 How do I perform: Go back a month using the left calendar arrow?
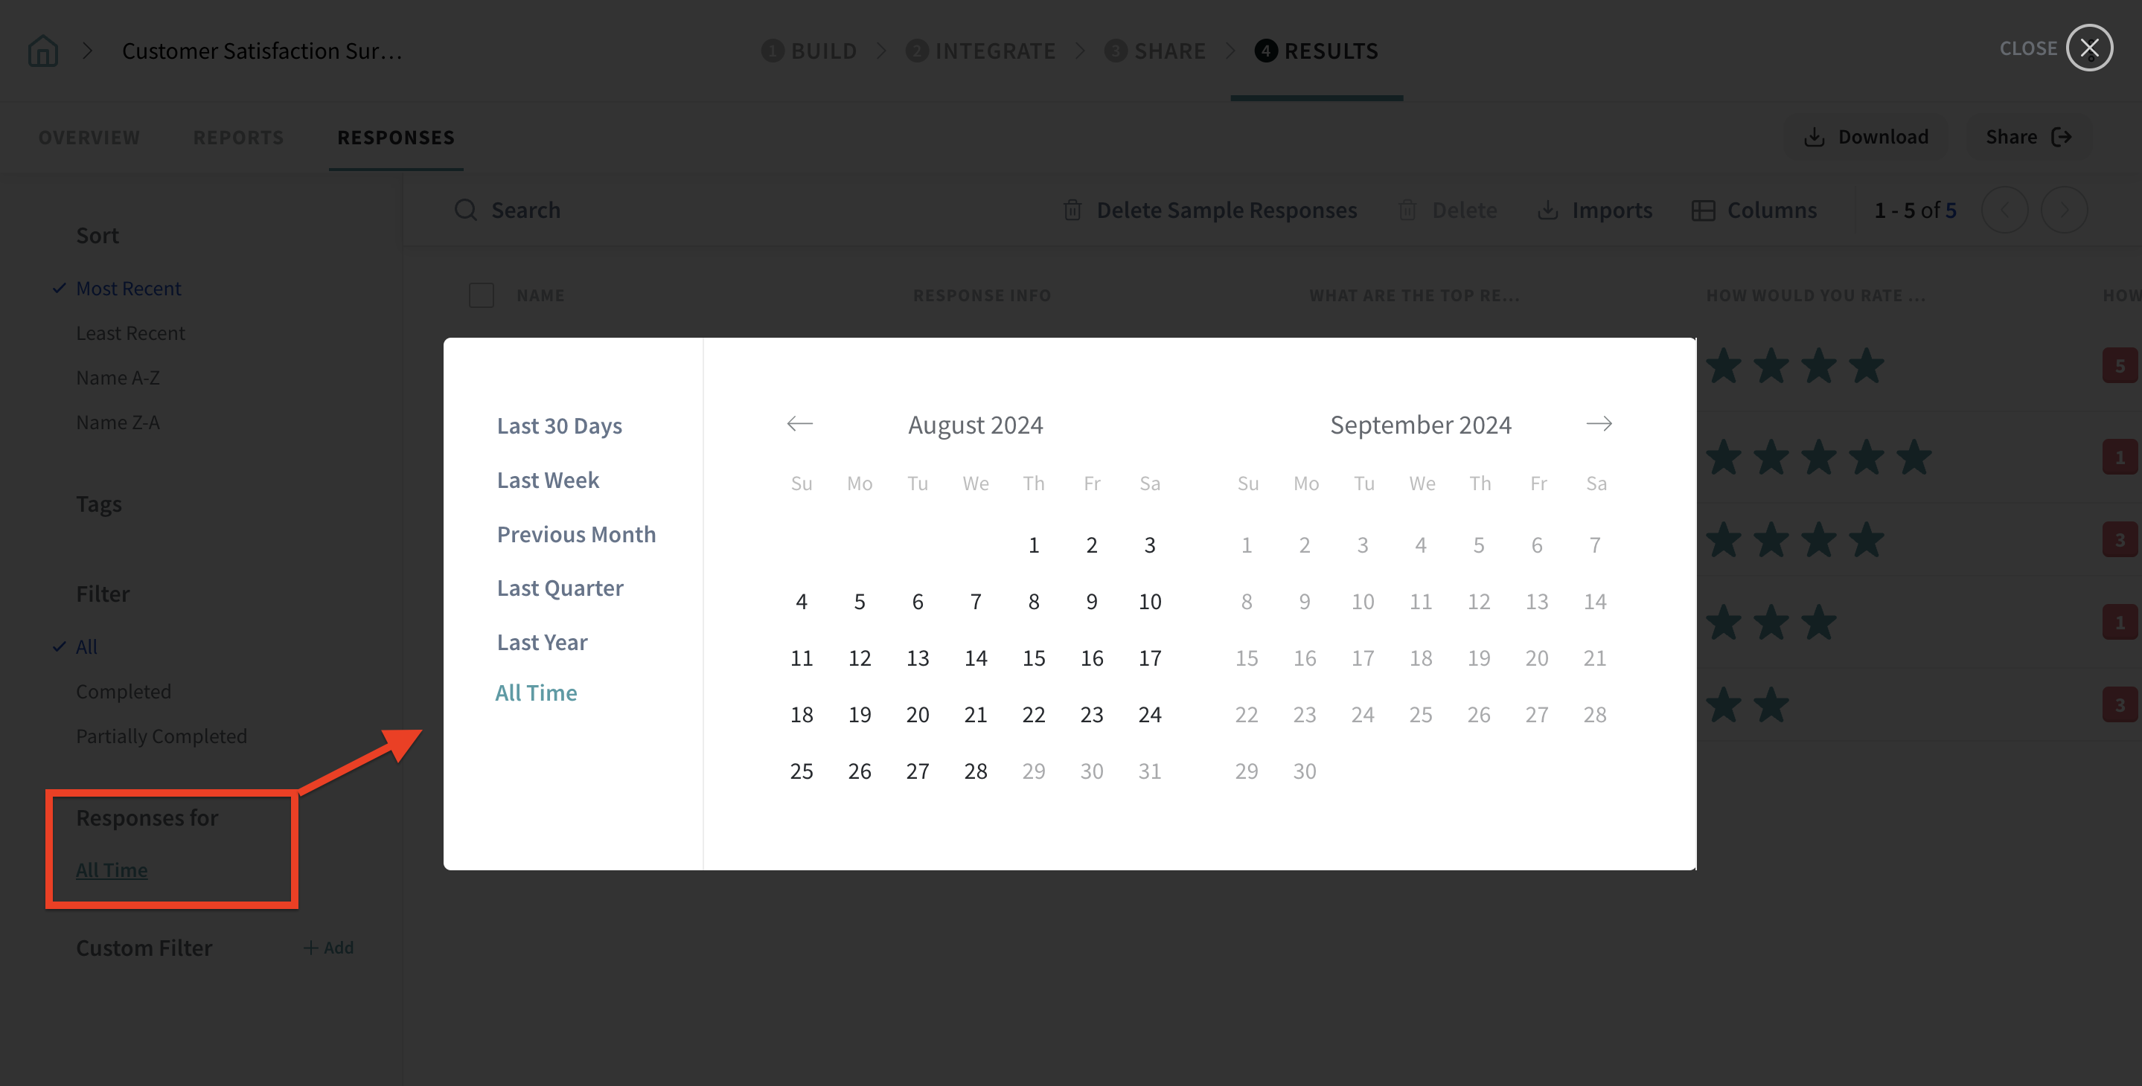799,424
